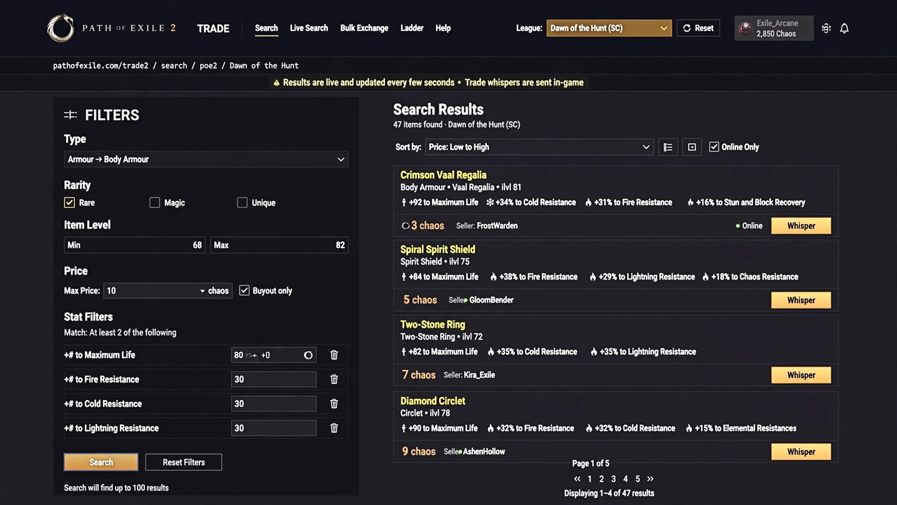This screenshot has height=505, width=897.
Task: Toggle the Online Only checkbox
Action: [x=714, y=147]
